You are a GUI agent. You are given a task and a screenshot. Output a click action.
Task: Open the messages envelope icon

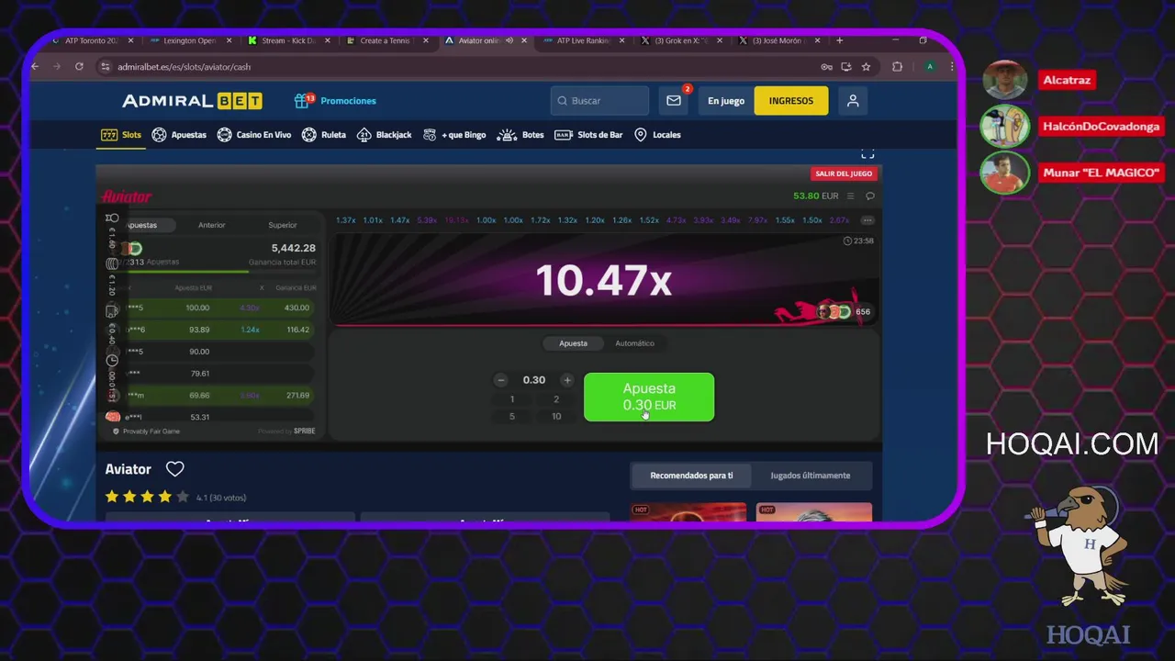(x=674, y=101)
